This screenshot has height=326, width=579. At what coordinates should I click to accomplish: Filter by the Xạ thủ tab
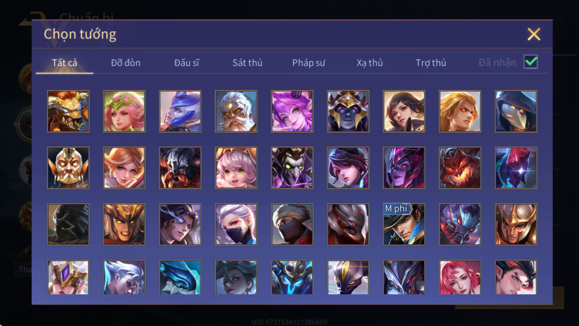[x=370, y=63]
